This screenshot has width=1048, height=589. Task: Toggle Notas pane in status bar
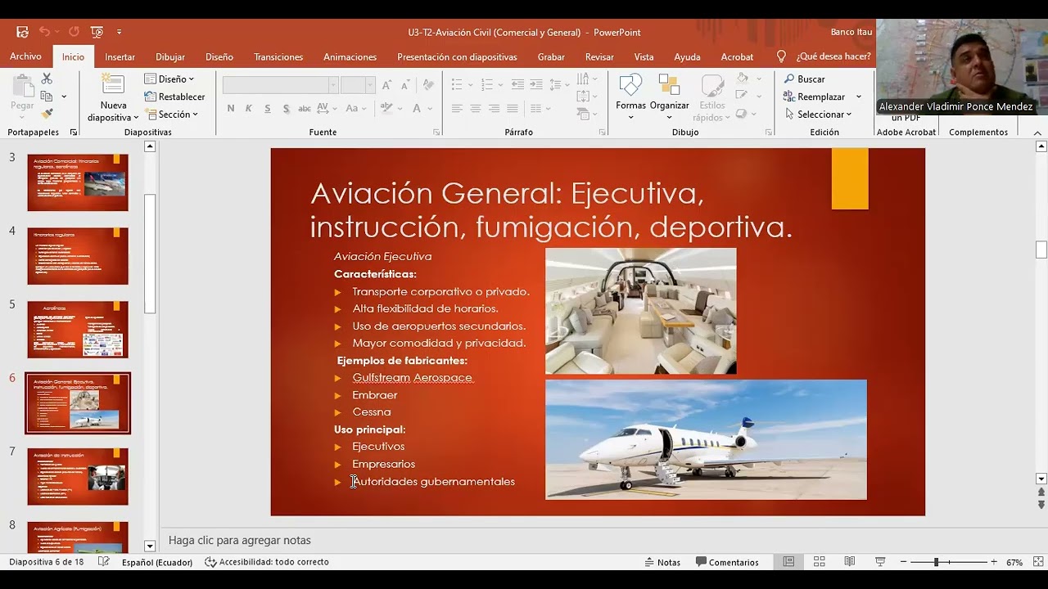[x=662, y=562]
